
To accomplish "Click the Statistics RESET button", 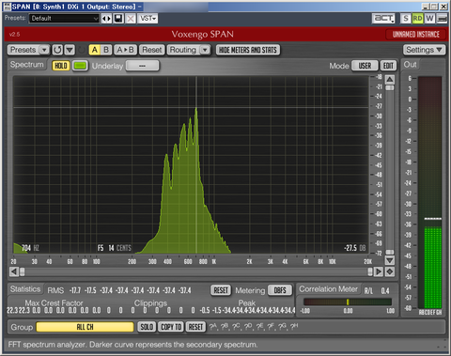I will coord(221,290).
